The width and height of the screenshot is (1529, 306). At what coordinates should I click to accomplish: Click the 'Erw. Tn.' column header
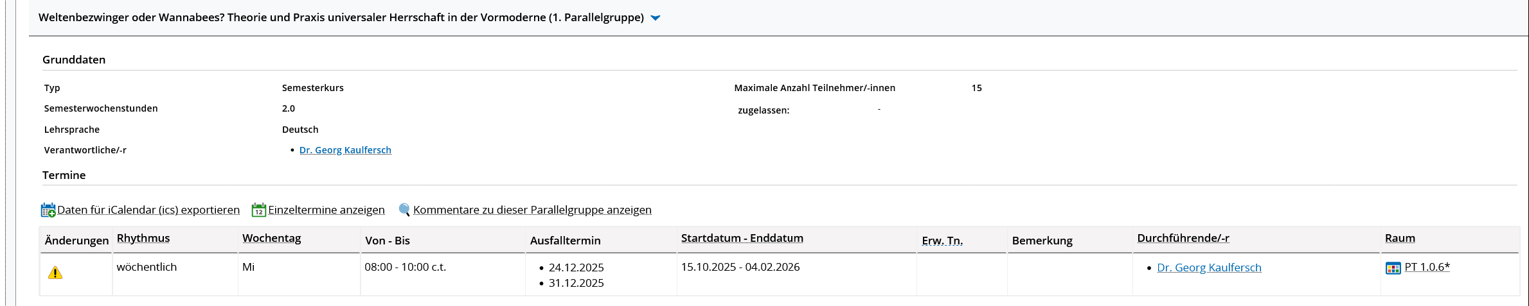tap(942, 241)
